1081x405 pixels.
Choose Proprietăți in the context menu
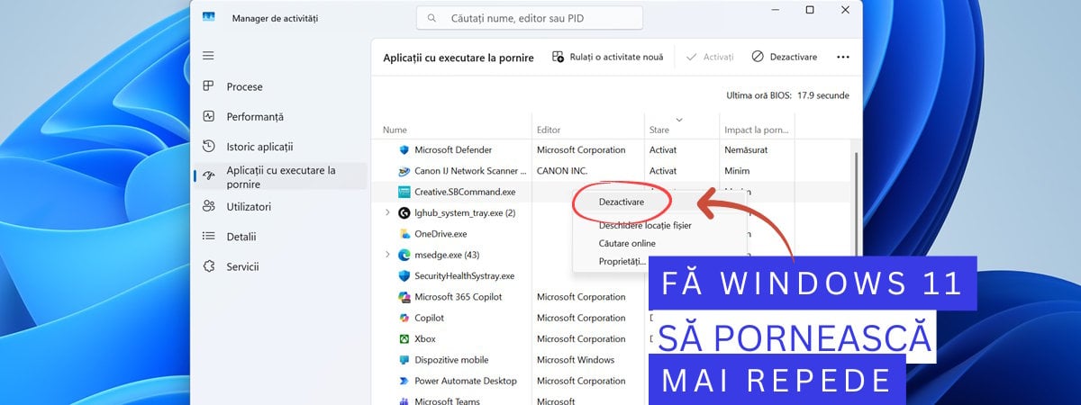622,261
